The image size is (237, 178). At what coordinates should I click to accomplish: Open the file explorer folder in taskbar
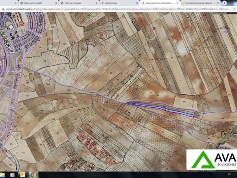pos(2,175)
